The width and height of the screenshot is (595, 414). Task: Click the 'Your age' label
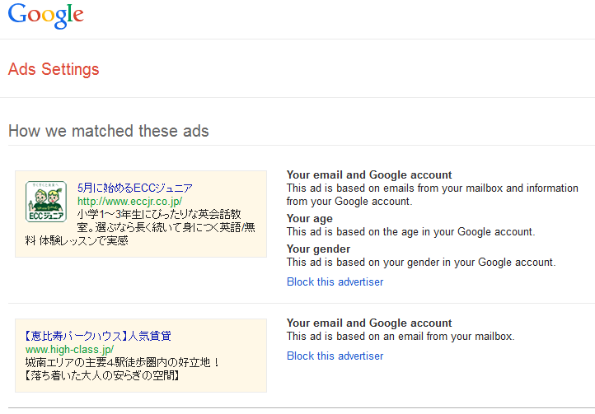tap(309, 218)
